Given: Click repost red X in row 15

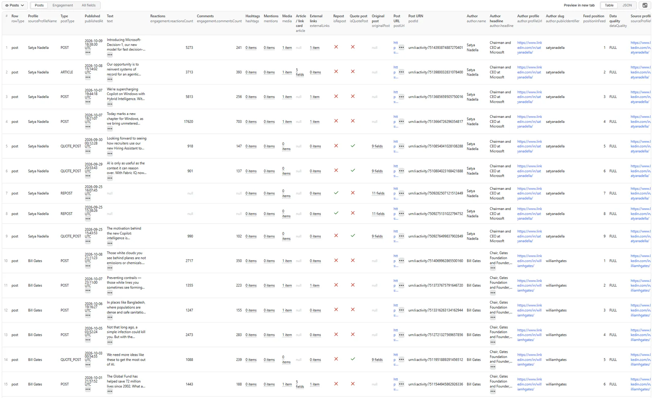Looking at the screenshot, I should tap(336, 384).
